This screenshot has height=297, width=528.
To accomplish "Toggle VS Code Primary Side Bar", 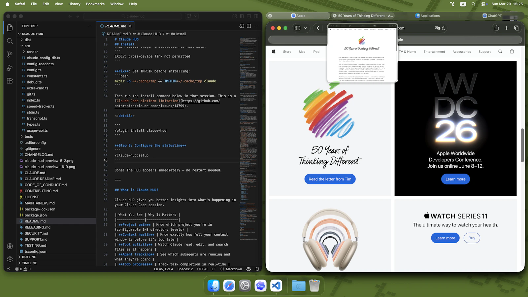I will [242, 16].
